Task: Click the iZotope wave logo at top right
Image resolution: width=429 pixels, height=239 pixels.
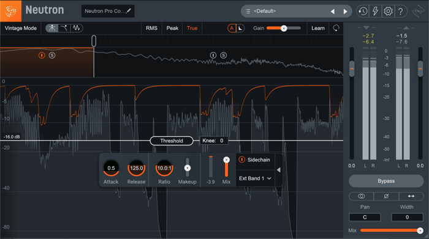Action: (x=419, y=12)
